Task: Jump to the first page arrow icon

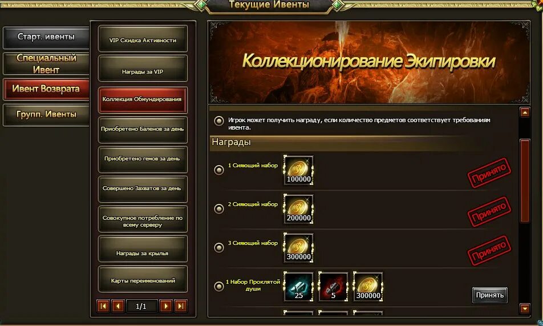Action: [103, 306]
